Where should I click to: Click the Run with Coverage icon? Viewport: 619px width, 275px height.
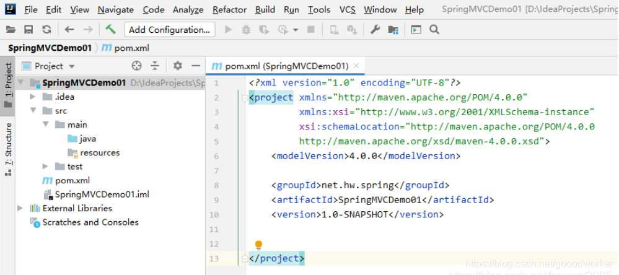click(264, 30)
